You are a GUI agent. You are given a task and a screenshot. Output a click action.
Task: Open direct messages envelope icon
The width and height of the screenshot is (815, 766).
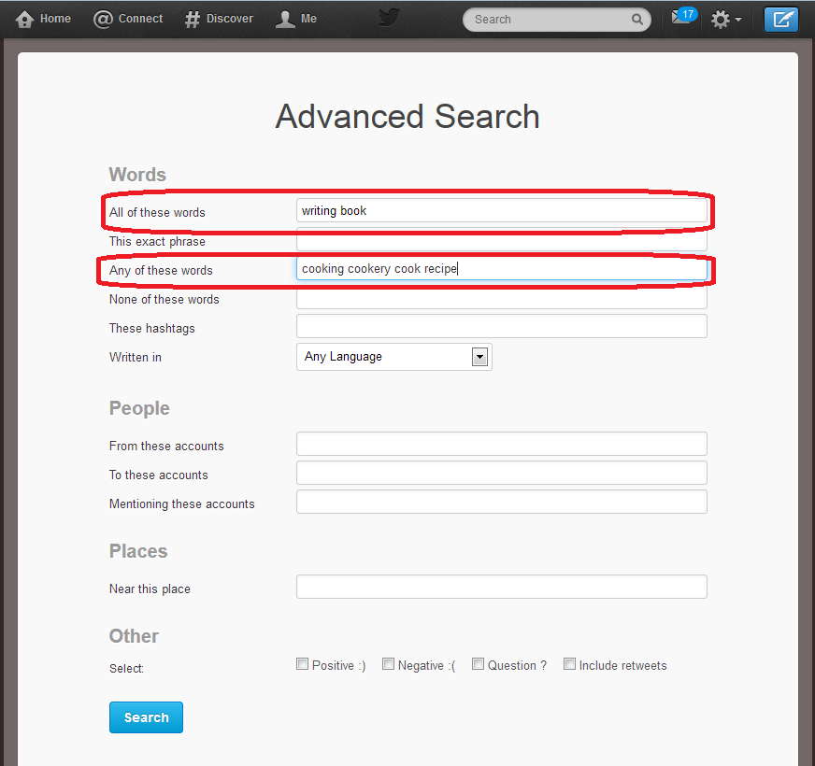(681, 19)
